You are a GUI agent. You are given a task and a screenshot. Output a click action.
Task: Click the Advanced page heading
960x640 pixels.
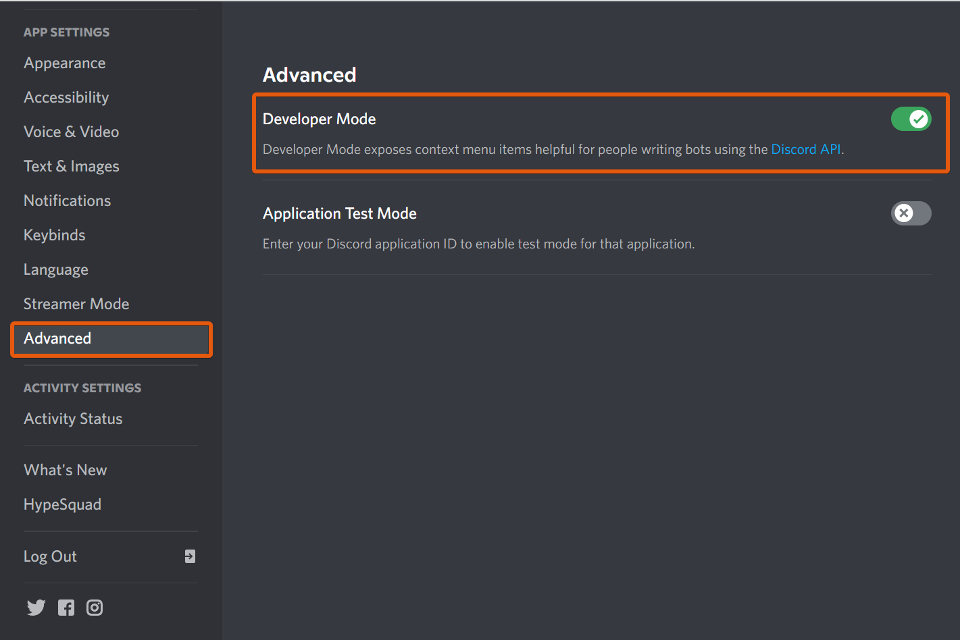pyautogui.click(x=309, y=75)
